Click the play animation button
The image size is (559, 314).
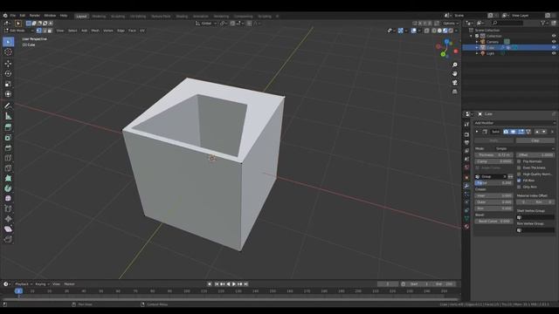tap(234, 284)
